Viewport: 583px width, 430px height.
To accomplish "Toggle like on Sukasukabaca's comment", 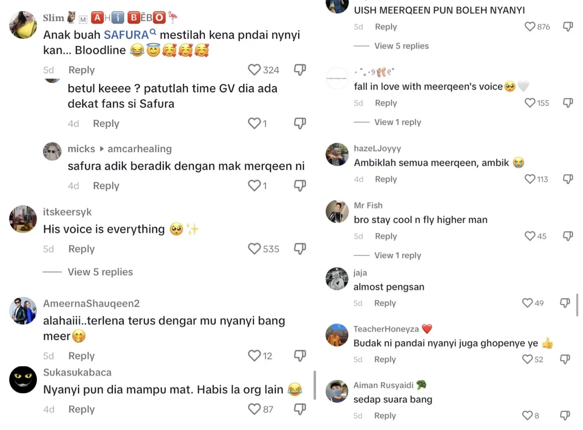I will click(255, 409).
